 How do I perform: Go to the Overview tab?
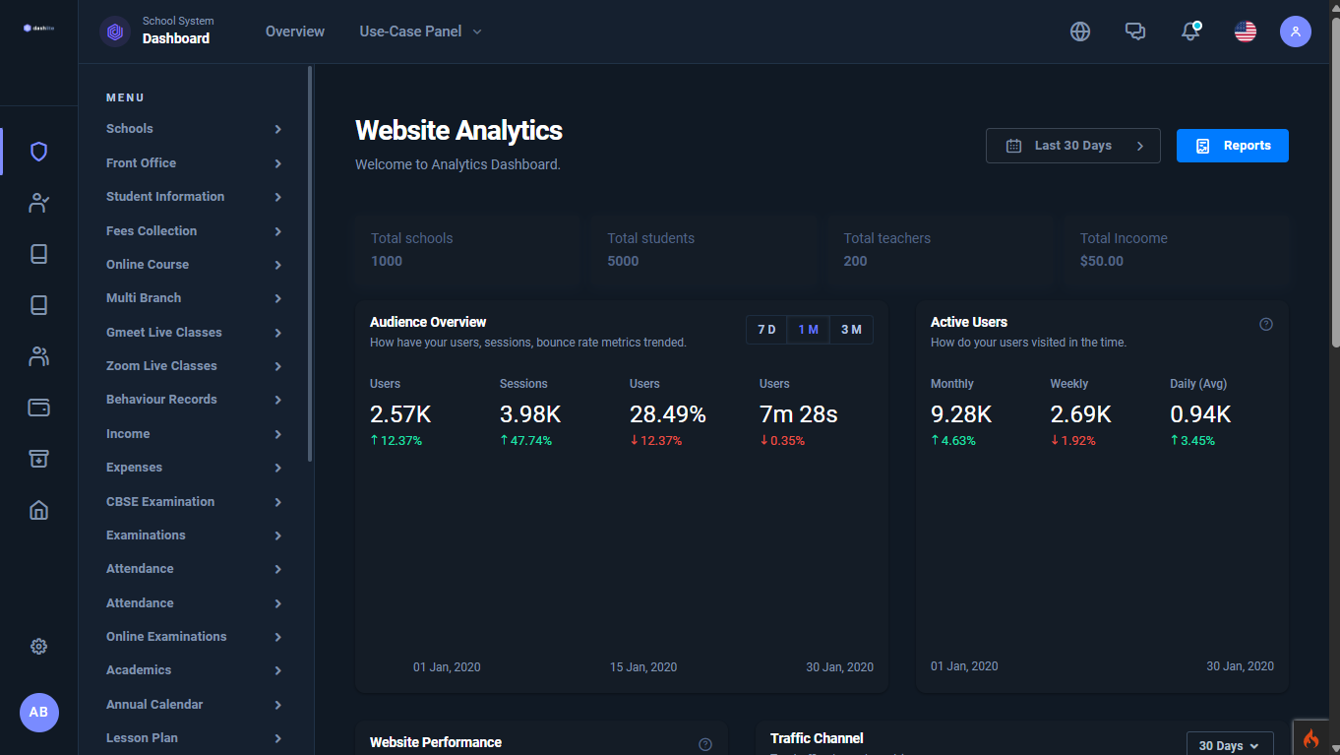294,31
